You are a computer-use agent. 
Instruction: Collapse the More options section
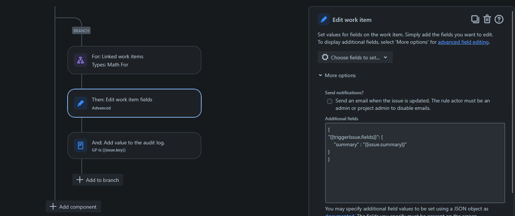click(337, 75)
